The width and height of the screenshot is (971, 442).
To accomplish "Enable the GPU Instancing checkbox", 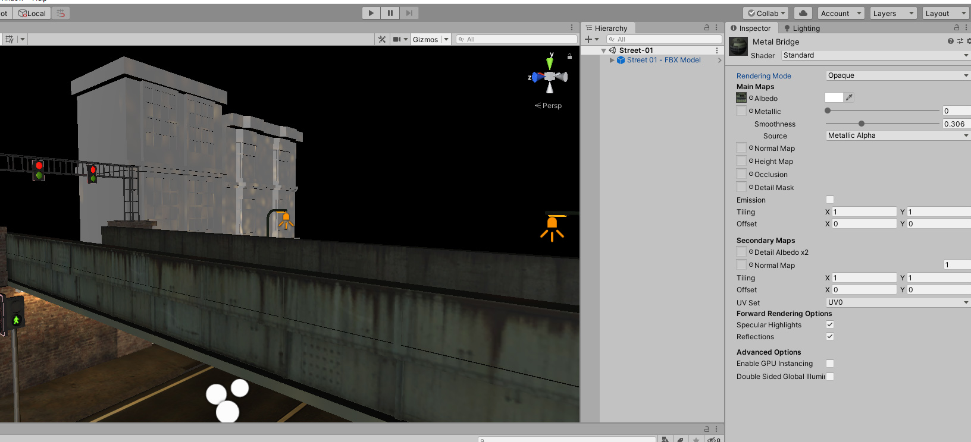I will pos(830,364).
